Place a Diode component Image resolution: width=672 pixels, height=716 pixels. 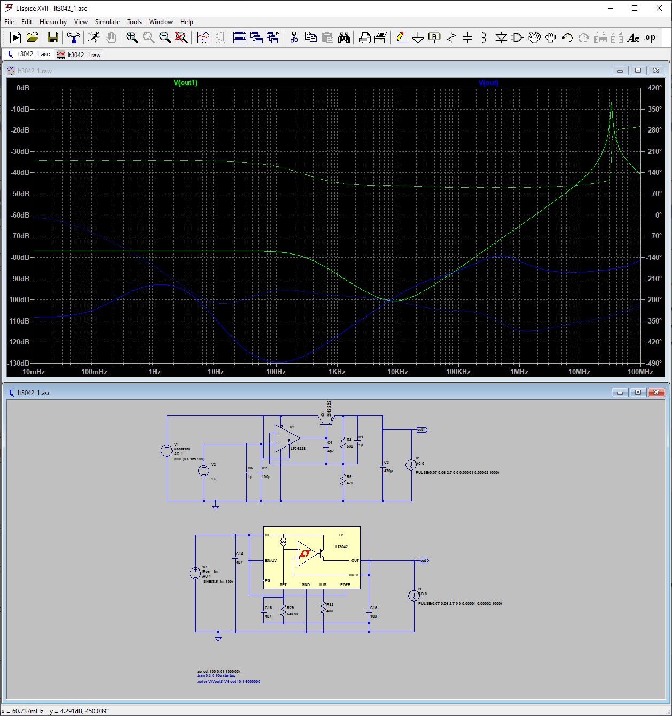[x=501, y=37]
